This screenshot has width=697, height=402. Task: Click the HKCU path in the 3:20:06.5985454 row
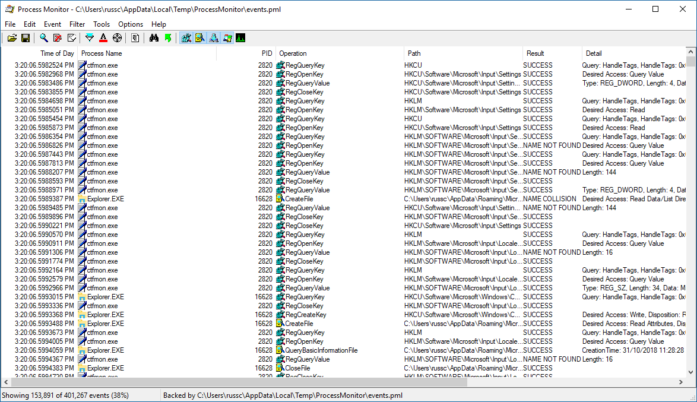(x=413, y=119)
